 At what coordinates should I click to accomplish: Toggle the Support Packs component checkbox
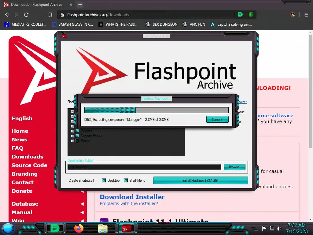pos(77,136)
